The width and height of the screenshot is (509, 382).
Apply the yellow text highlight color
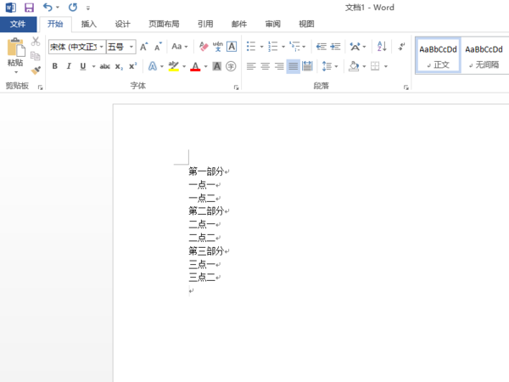point(173,66)
